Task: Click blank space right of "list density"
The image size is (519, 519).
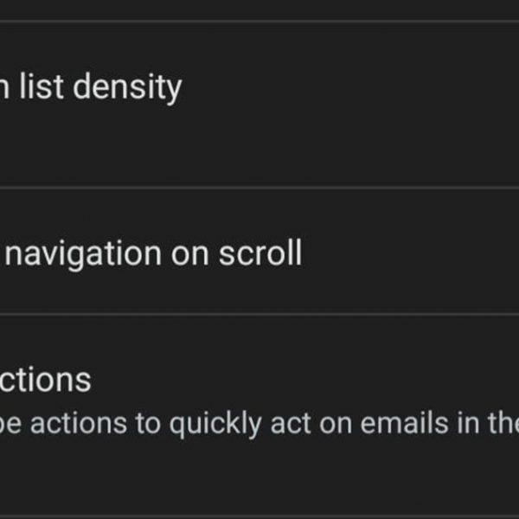Action: point(363,88)
